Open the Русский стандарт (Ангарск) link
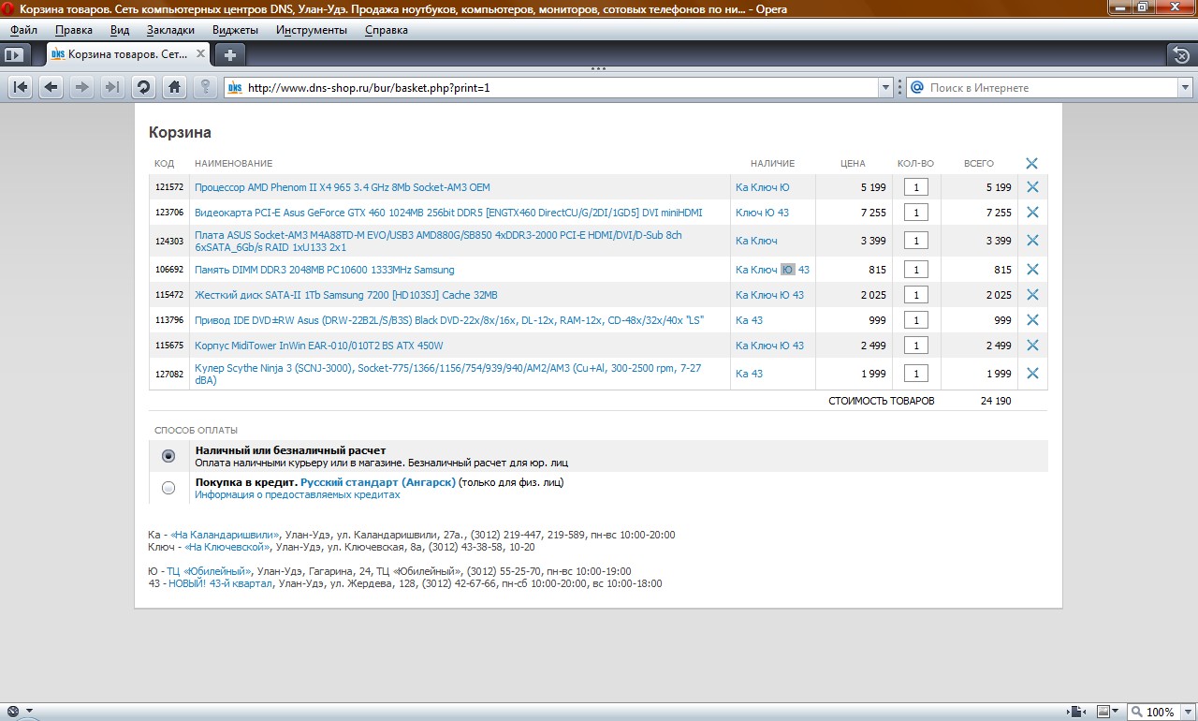Image resolution: width=1198 pixels, height=721 pixels. click(378, 482)
